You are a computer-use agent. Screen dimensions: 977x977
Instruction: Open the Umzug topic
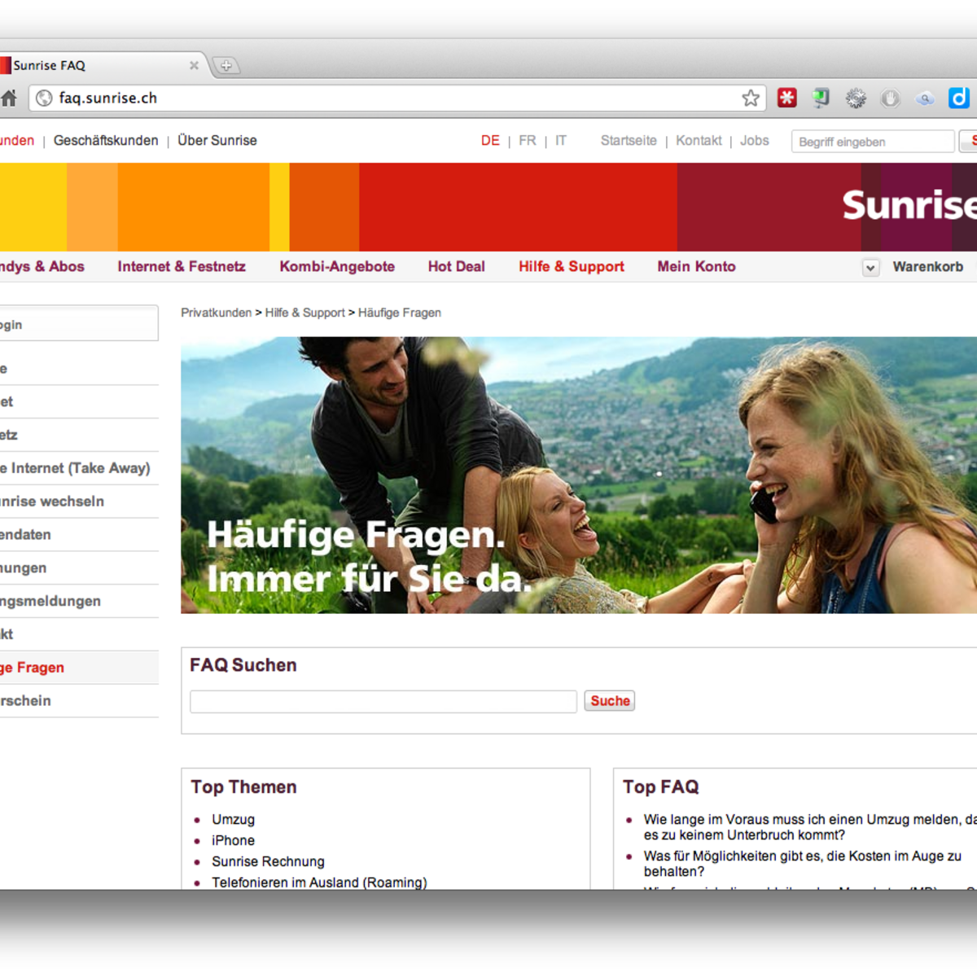(x=233, y=819)
